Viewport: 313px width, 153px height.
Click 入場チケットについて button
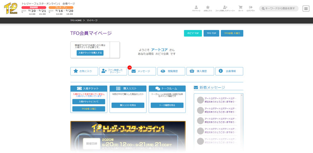click(89, 101)
